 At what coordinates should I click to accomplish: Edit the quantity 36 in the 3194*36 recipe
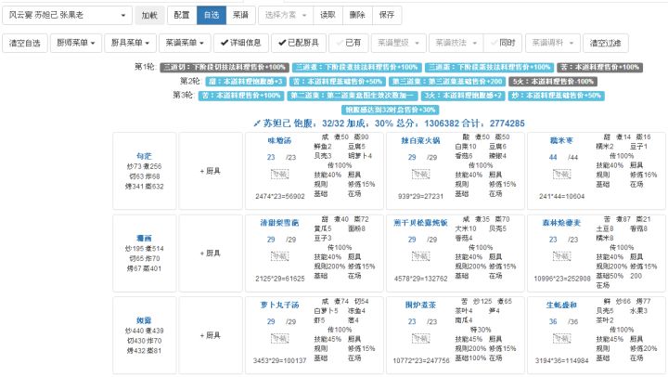(553, 322)
